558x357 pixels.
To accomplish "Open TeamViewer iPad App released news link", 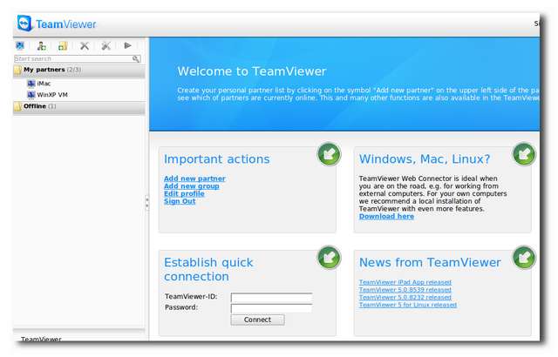I will point(405,282).
